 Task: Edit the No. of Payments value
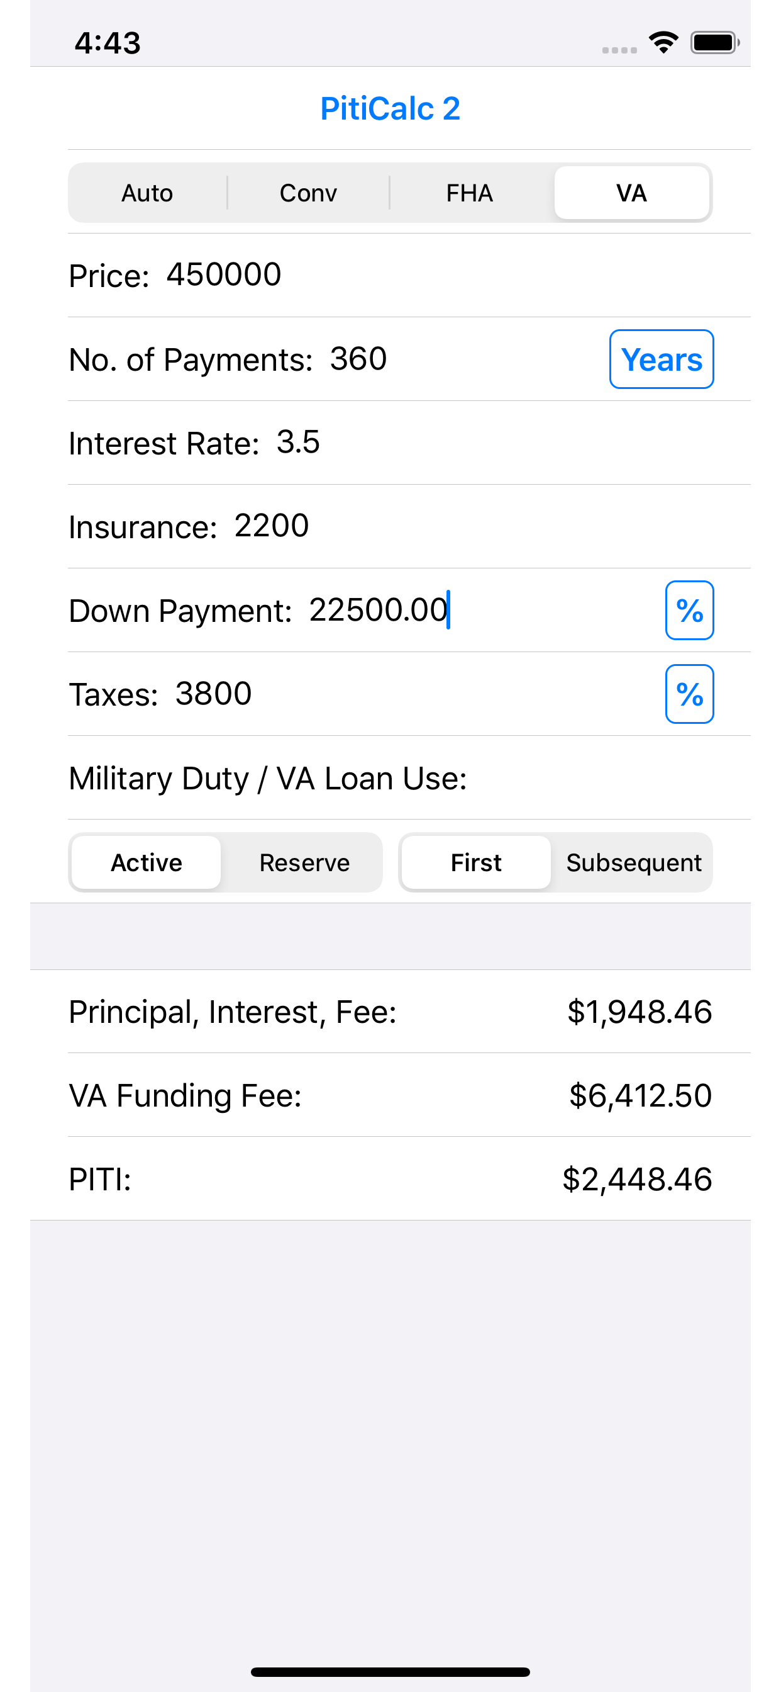point(358,359)
